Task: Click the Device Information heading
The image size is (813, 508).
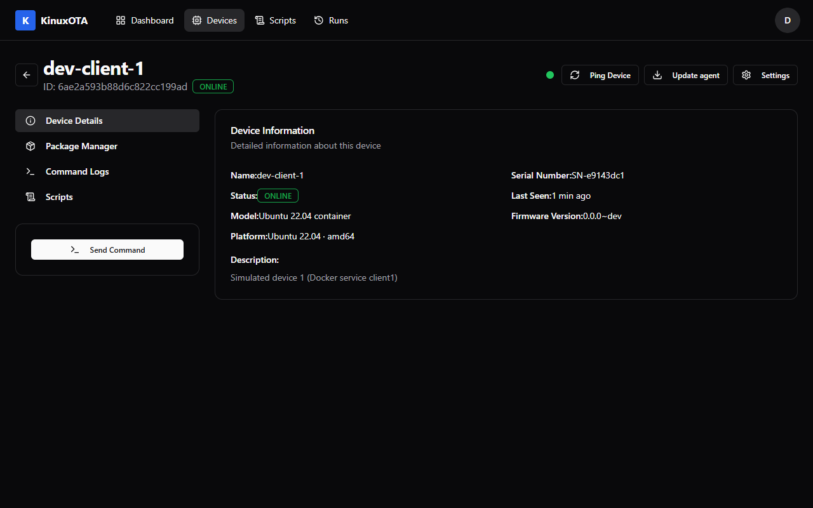Action: click(x=272, y=130)
